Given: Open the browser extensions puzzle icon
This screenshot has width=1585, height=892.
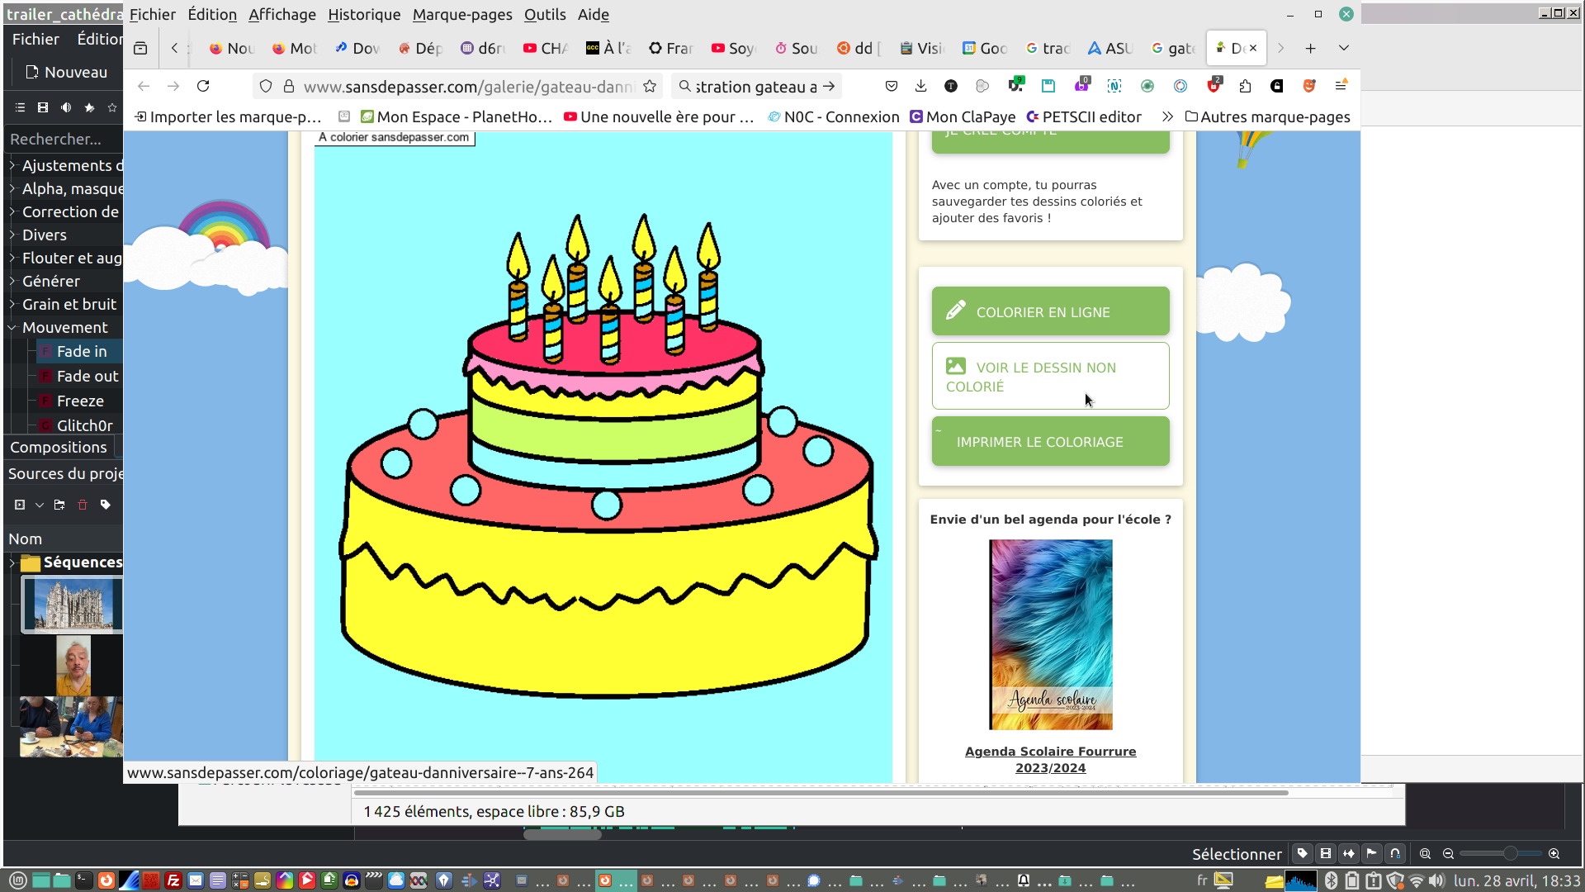Looking at the screenshot, I should tap(1245, 86).
